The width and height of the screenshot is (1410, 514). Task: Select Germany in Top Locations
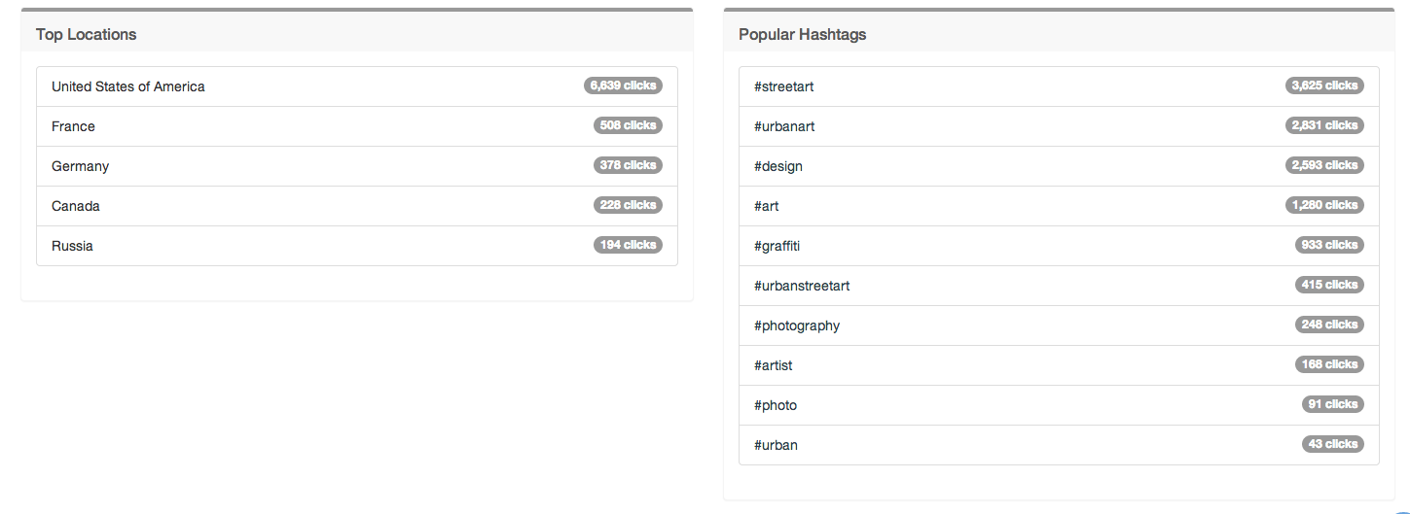tap(81, 166)
